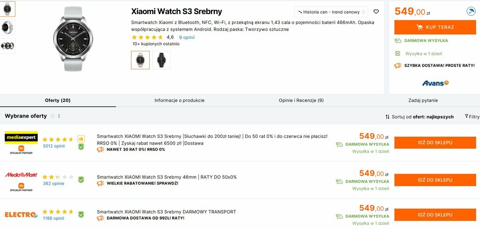Screen dimensions: 480x229
Task: Click info icon beside Wybrane oferty
Action: pos(52,116)
